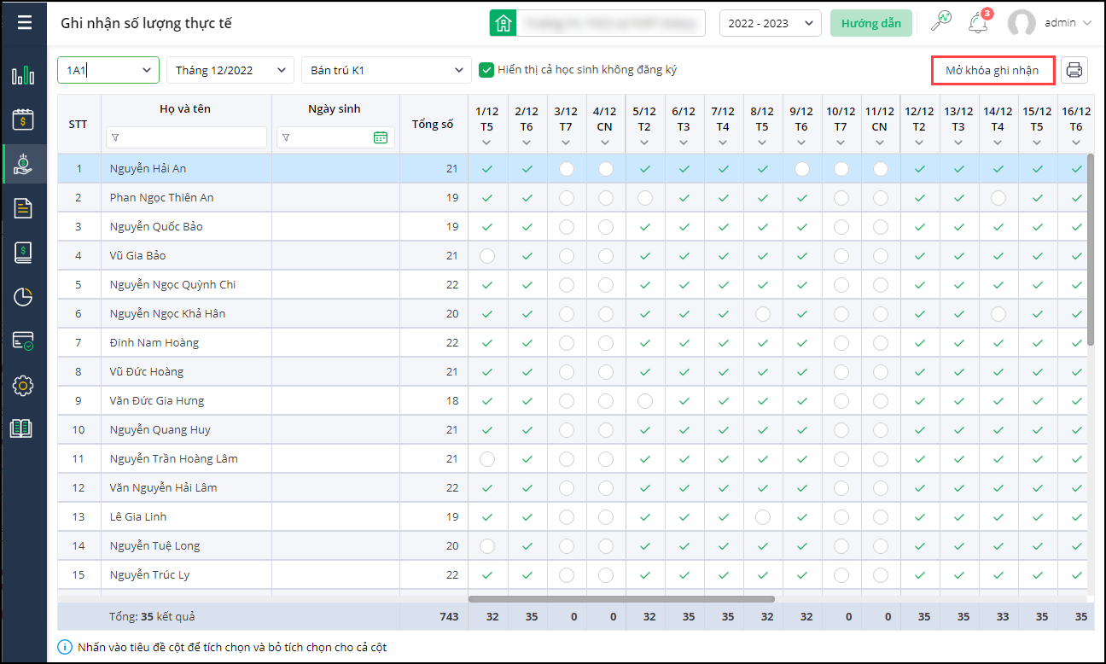Open the pie chart report icon
Viewport: 1106px width, 664px height.
coord(23,296)
